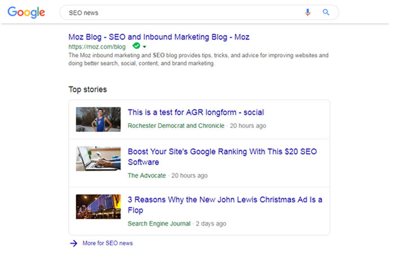Open 'Boost Your Site's Google Ranking' story
Screen dimensions: 395x262
[x=222, y=157]
